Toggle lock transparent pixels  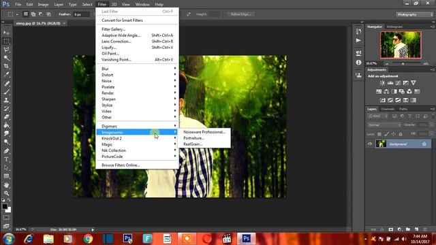point(379,134)
